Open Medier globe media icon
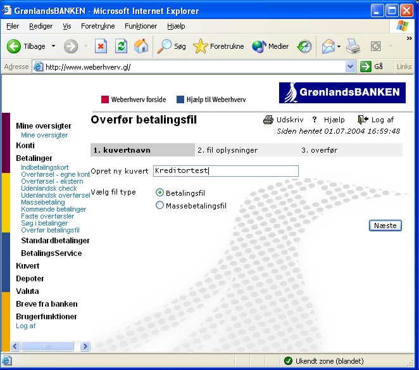Image resolution: width=419 pixels, height=370 pixels. [259, 46]
